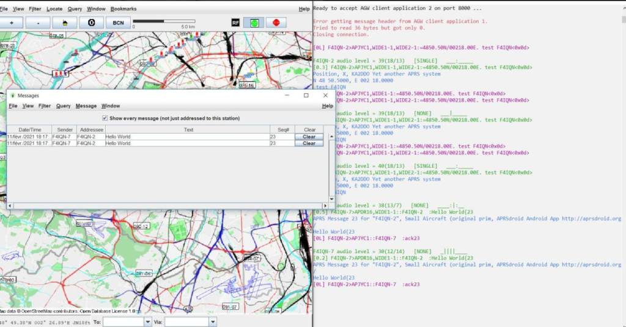Clear the second Hello World message
Screen dimensions: 626x327
click(309, 143)
